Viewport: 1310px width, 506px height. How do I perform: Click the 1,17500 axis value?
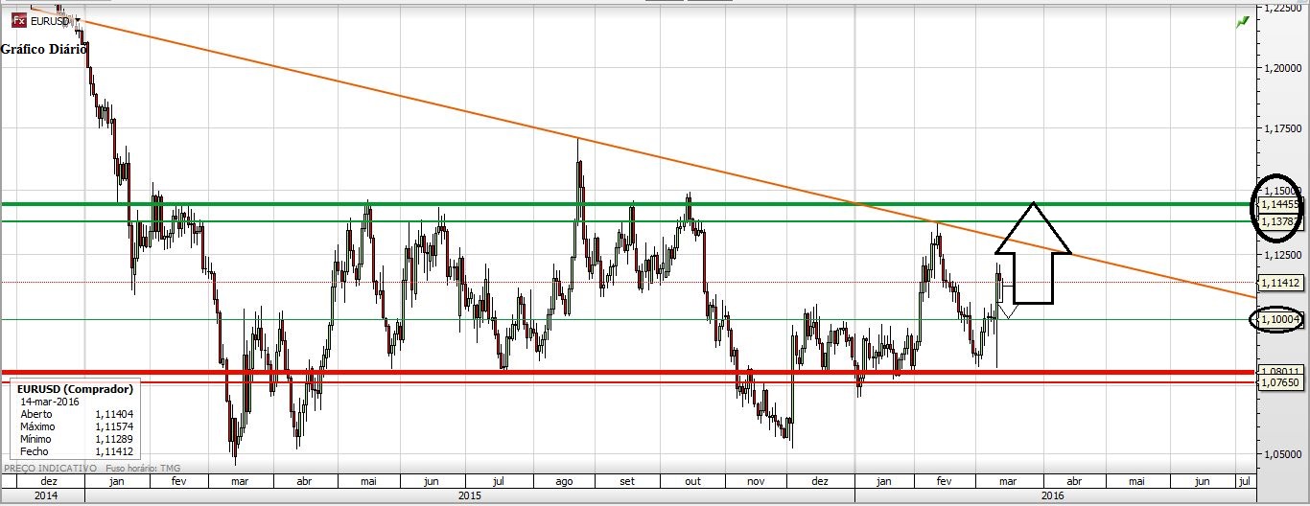pos(1282,127)
